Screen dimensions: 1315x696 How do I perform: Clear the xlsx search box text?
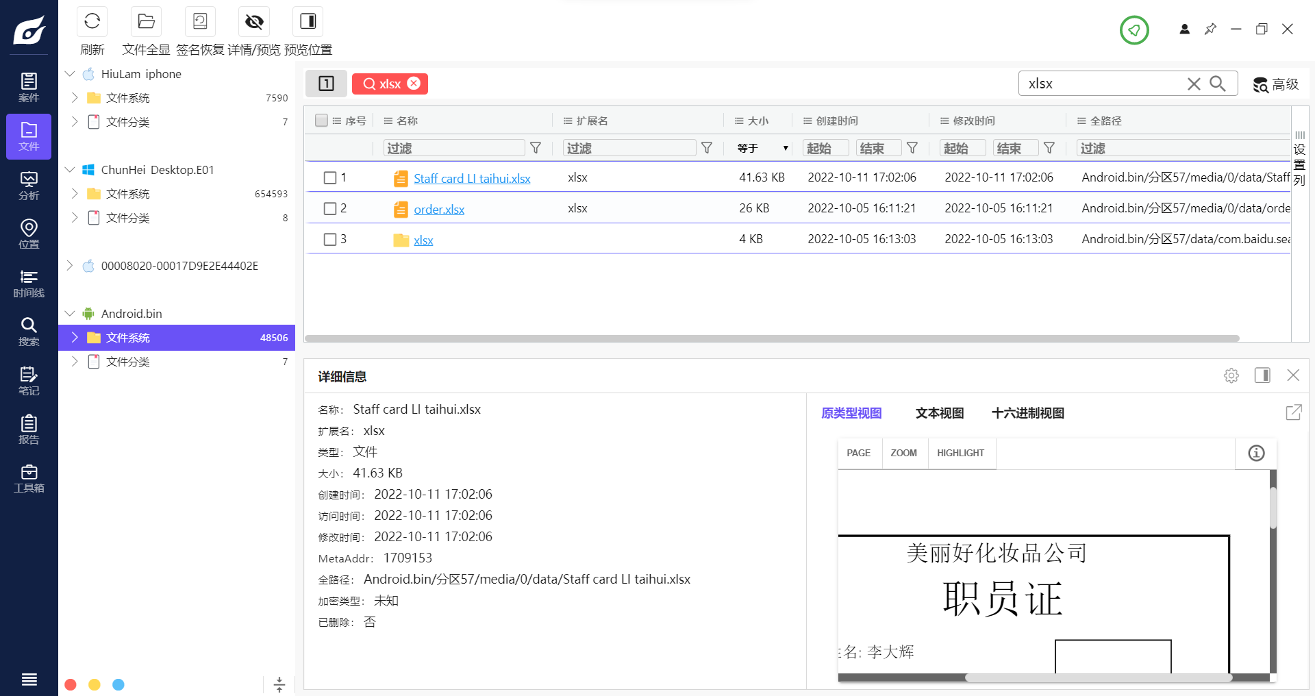[1194, 84]
